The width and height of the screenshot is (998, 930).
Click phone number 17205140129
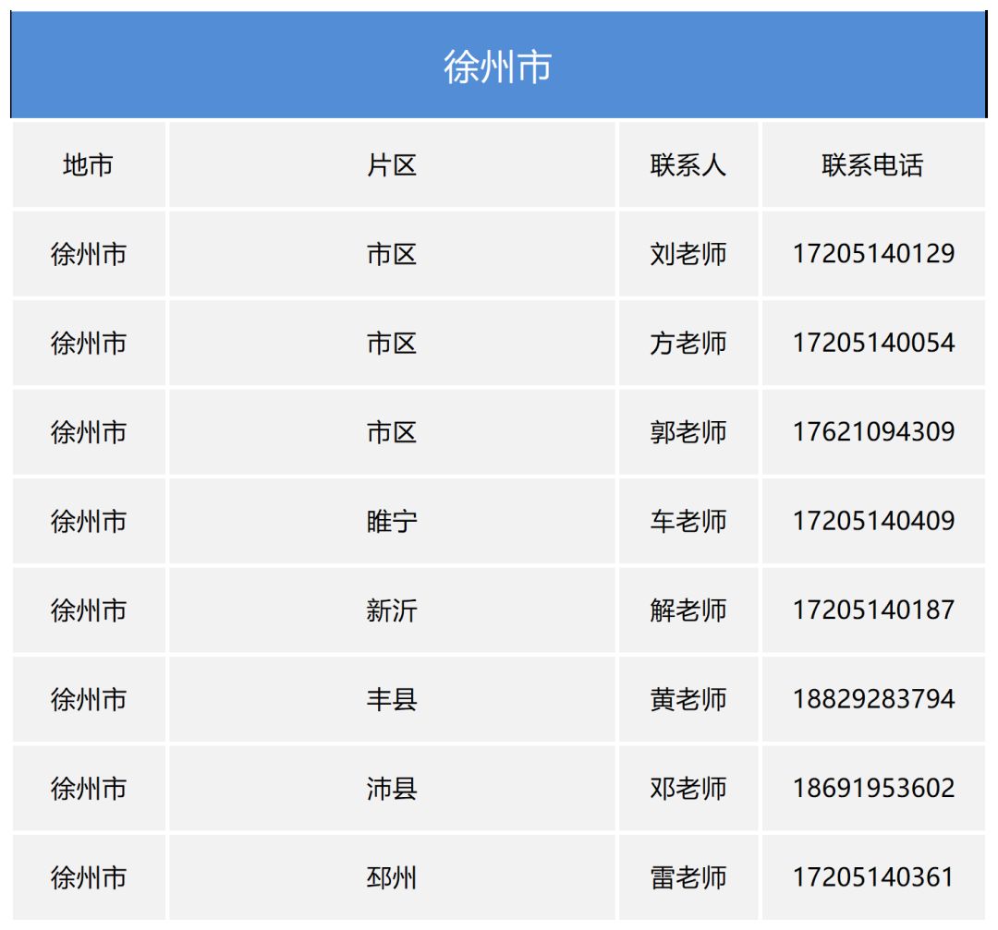(873, 254)
